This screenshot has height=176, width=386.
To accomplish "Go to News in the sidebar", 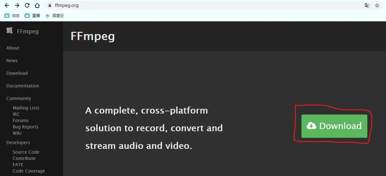I will click(12, 60).
